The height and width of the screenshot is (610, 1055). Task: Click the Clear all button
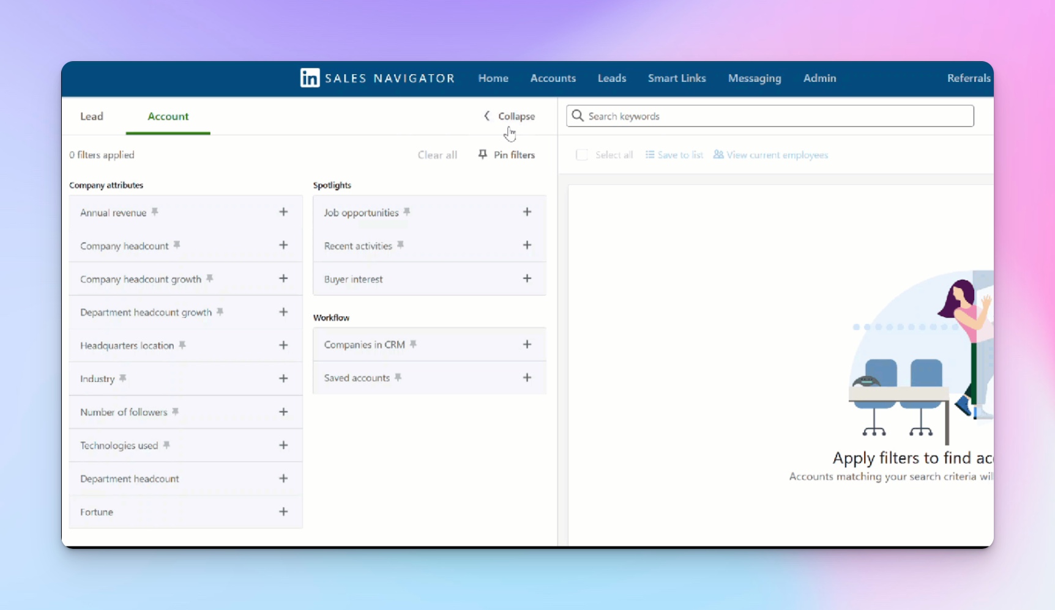(438, 155)
